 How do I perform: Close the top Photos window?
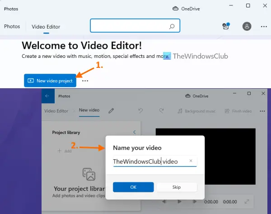pos(265,5)
